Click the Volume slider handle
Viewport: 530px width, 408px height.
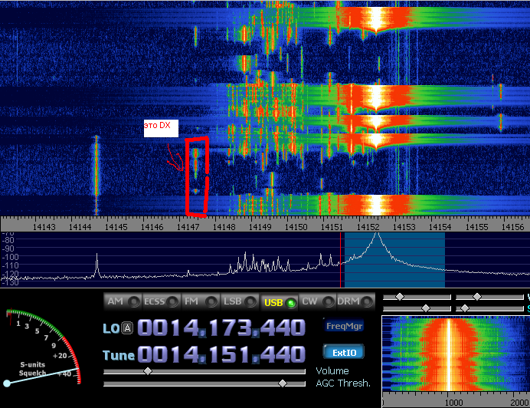click(148, 370)
